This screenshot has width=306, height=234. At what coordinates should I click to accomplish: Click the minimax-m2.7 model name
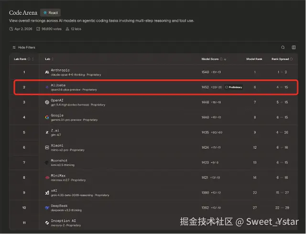tap(60, 180)
